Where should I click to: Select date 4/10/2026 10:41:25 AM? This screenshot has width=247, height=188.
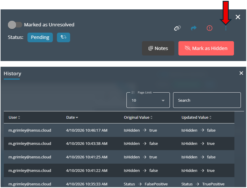(x=87, y=157)
